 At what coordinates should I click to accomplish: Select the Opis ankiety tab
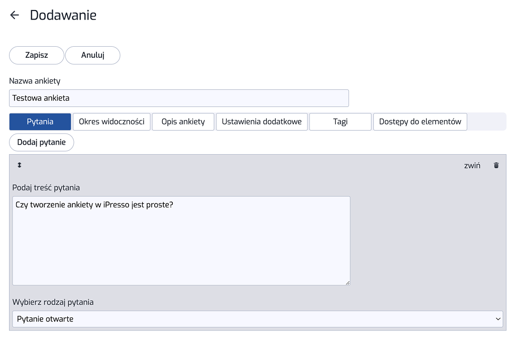point(183,122)
